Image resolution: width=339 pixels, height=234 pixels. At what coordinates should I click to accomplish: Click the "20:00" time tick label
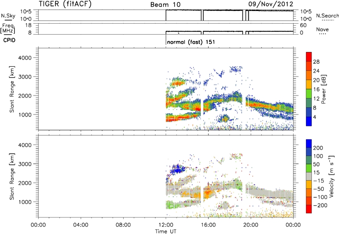pos(250,225)
